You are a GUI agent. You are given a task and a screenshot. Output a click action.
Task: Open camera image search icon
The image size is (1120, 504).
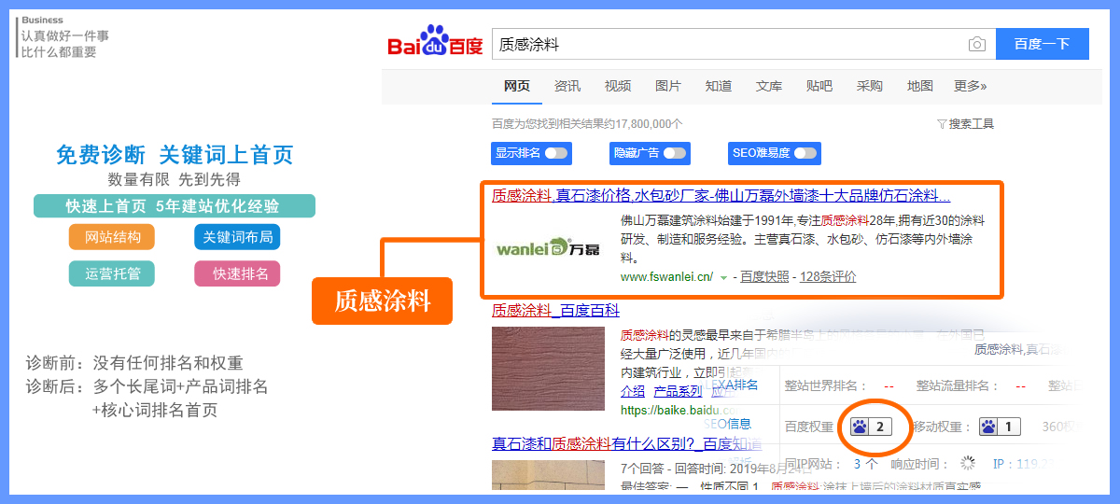[x=976, y=45]
